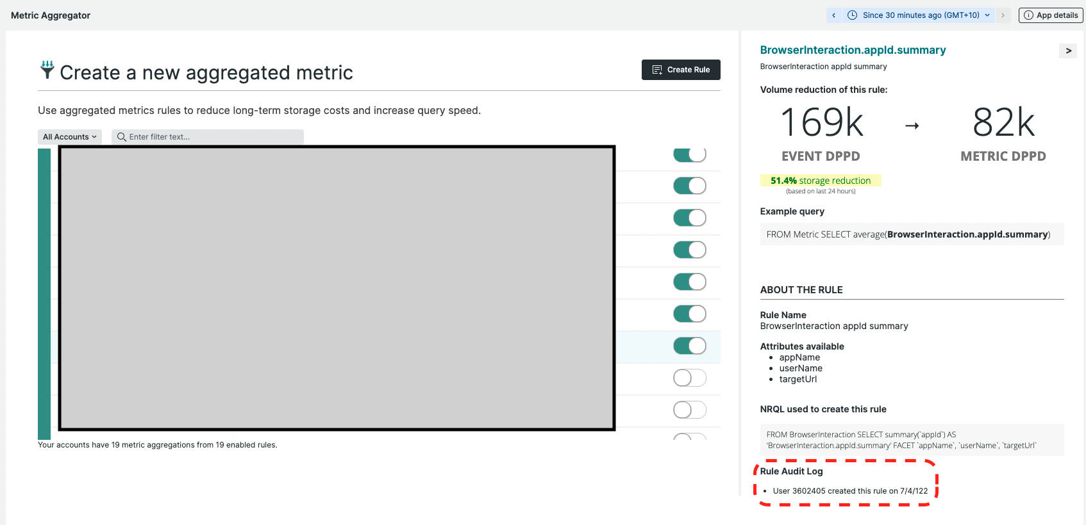Click the 82k METRIC DPPD value
The image size is (1086, 525).
(1003, 122)
